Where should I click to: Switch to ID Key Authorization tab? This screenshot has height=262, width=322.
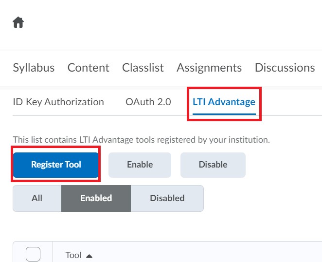[x=58, y=102]
